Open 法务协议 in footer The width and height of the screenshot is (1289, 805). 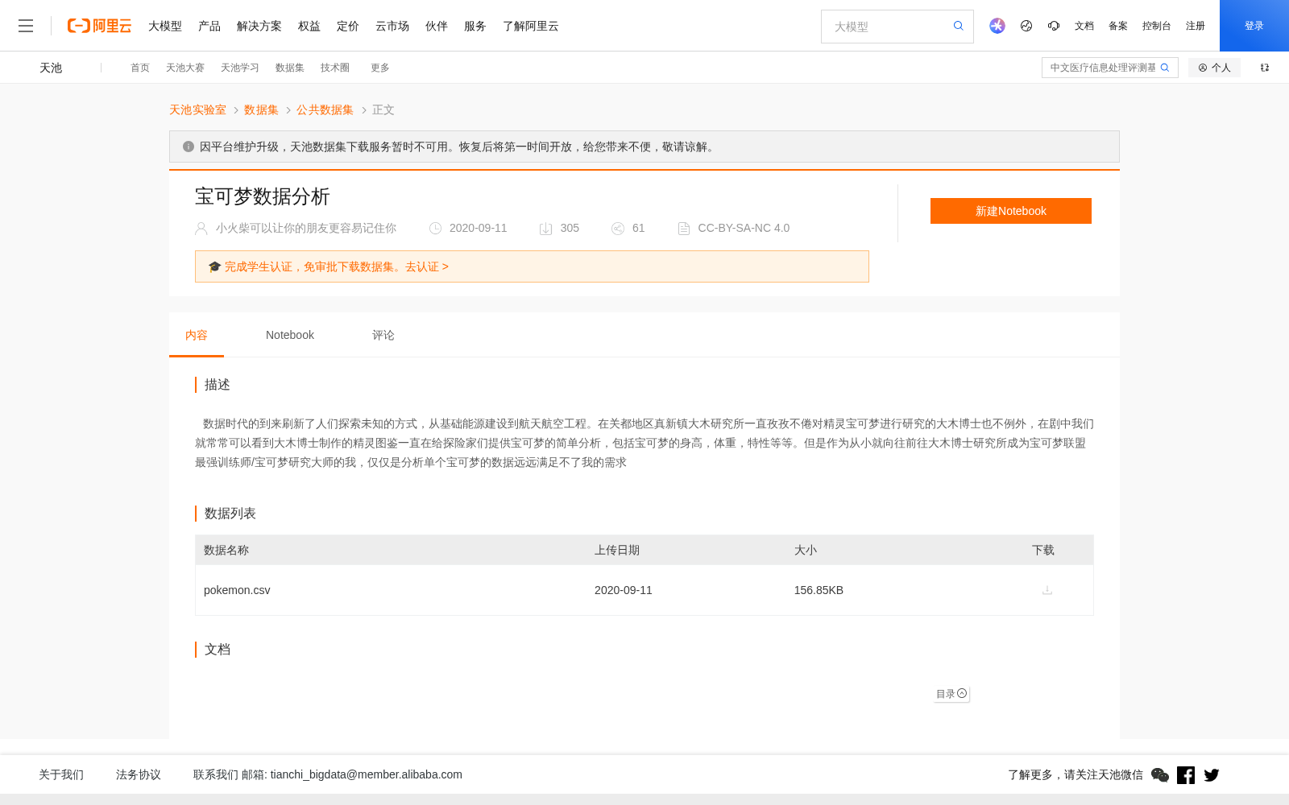(139, 774)
